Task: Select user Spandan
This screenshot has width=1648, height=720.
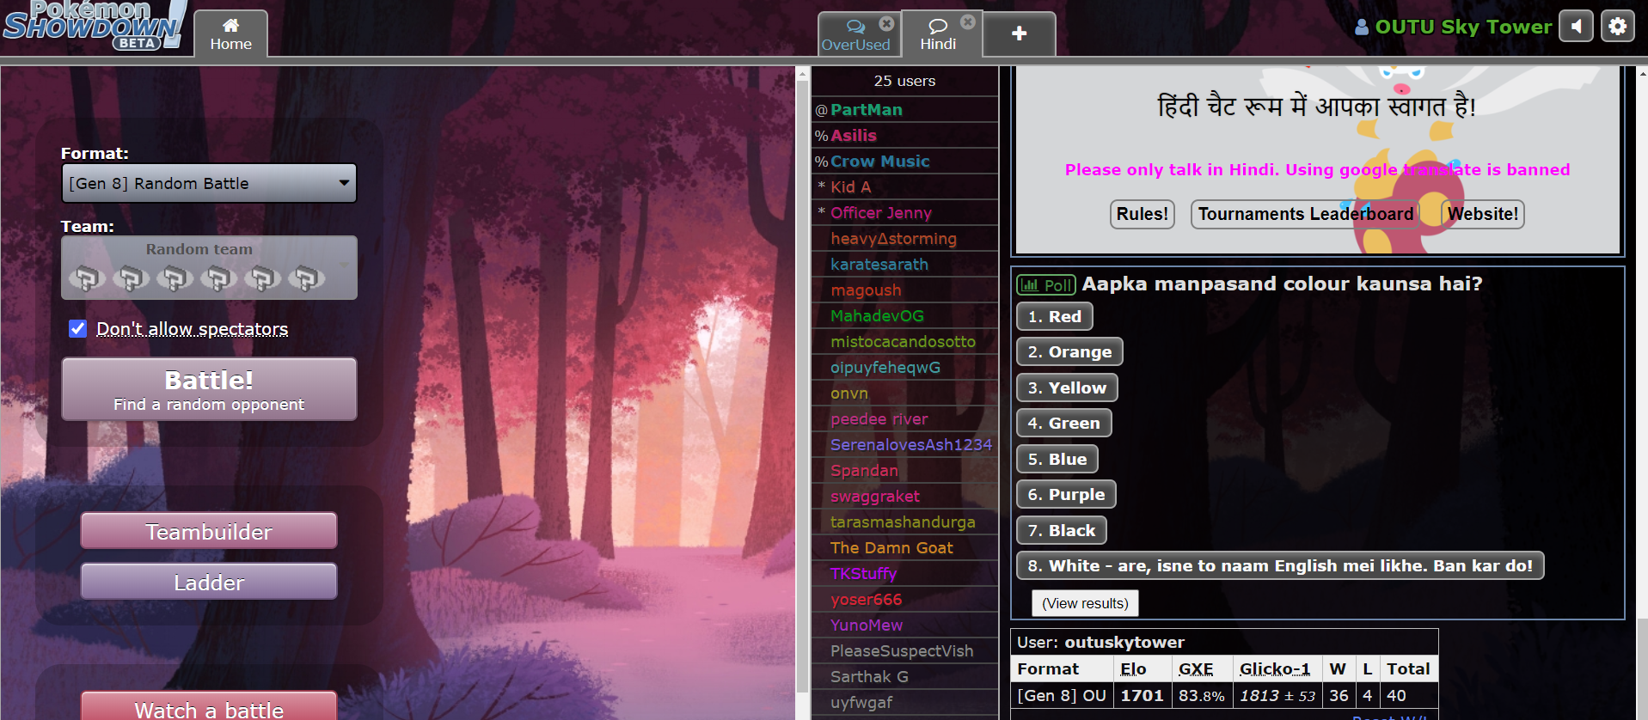Action: coord(904,470)
